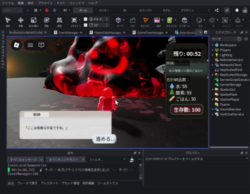Click the Script insert icon
The image size is (250, 194).
pyautogui.click(x=169, y=20)
